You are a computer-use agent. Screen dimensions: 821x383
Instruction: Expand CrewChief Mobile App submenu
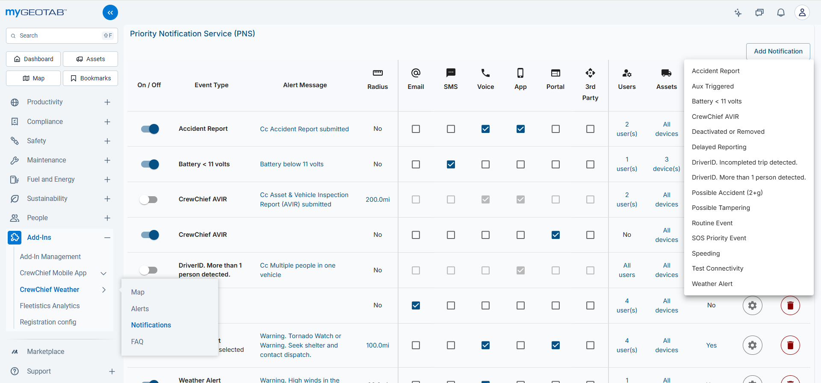(x=103, y=273)
